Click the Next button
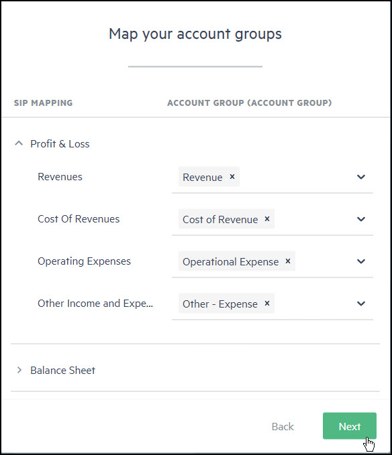The image size is (392, 455). (x=350, y=426)
